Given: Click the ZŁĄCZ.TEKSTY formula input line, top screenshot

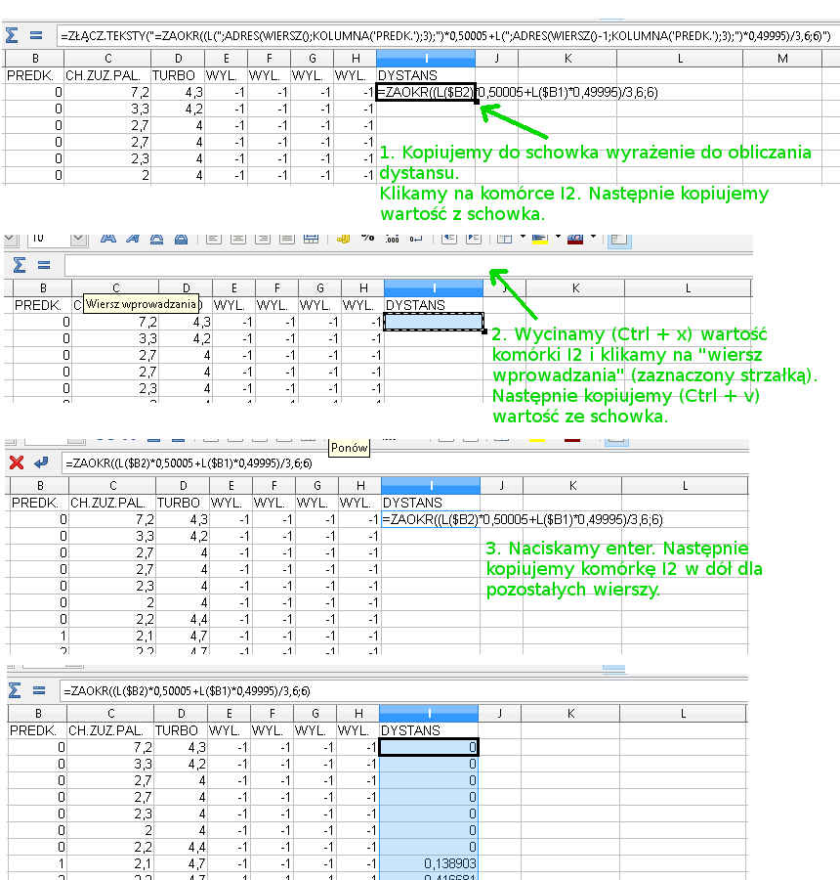Looking at the screenshot, I should 447,36.
